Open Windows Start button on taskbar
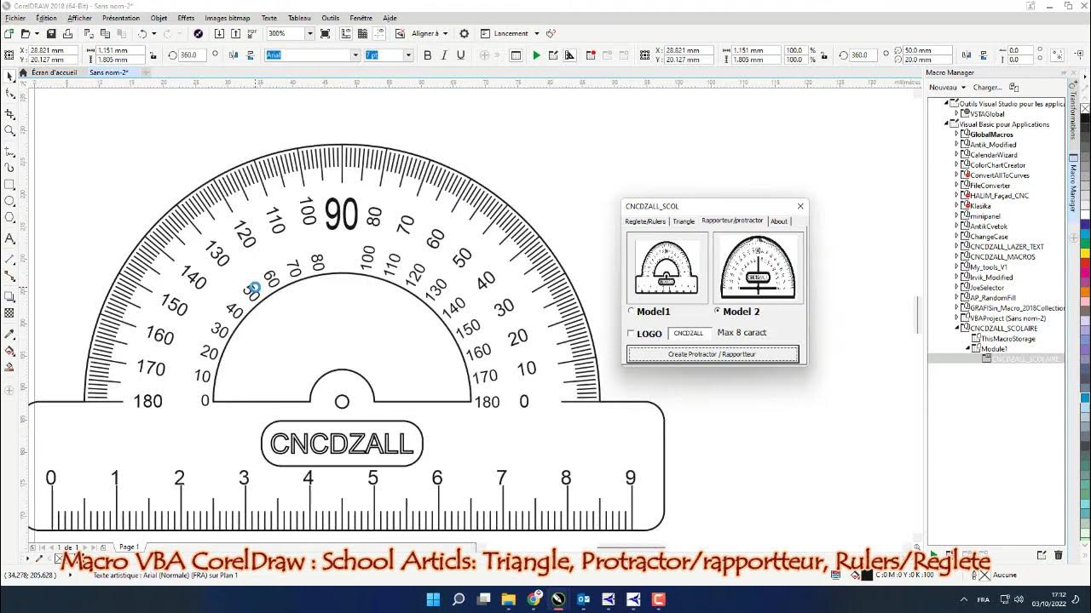 (x=433, y=599)
